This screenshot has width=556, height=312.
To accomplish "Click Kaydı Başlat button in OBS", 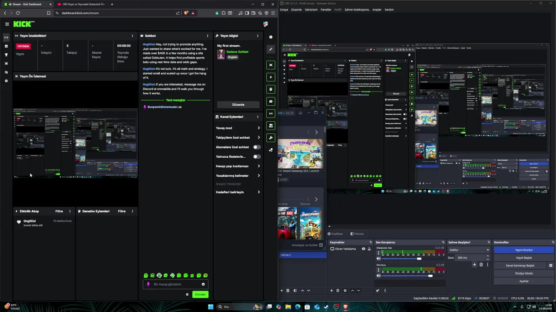I will [x=524, y=258].
